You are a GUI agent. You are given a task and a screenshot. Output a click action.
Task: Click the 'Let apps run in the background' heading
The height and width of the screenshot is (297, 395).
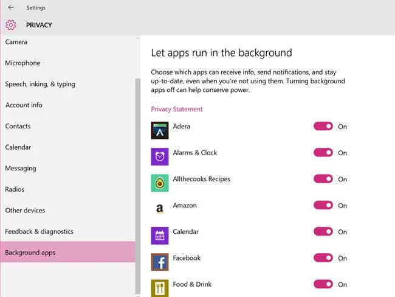(x=221, y=53)
